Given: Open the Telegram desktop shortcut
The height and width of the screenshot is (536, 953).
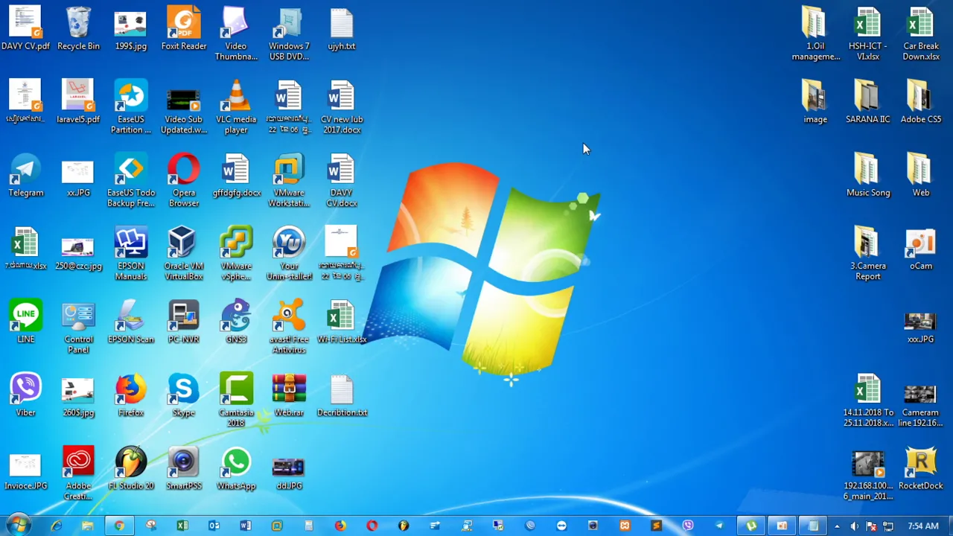Looking at the screenshot, I should 26,176.
